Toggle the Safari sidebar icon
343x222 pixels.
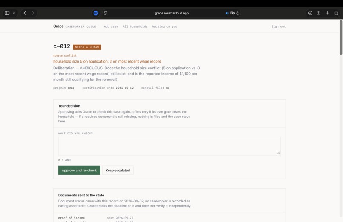[x=7, y=13]
